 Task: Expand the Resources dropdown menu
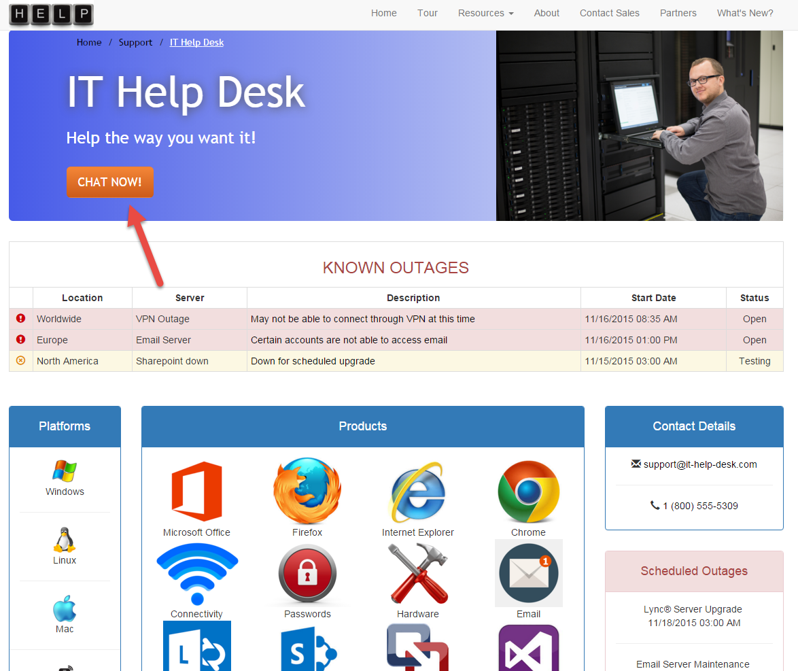click(485, 13)
